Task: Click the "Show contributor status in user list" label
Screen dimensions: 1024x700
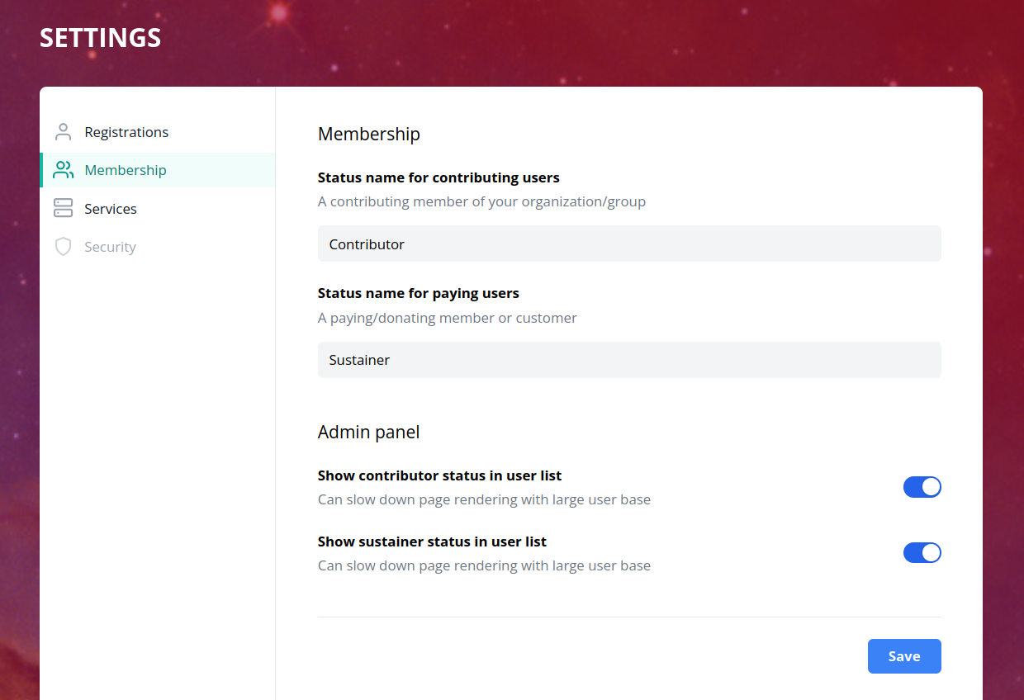Action: coord(439,475)
